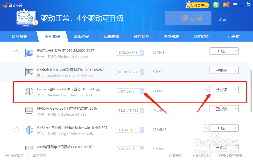This screenshot has width=253, height=160.
Task: Click the wrench repair icon in Lenovo Realtek row
Action: (x=206, y=90)
